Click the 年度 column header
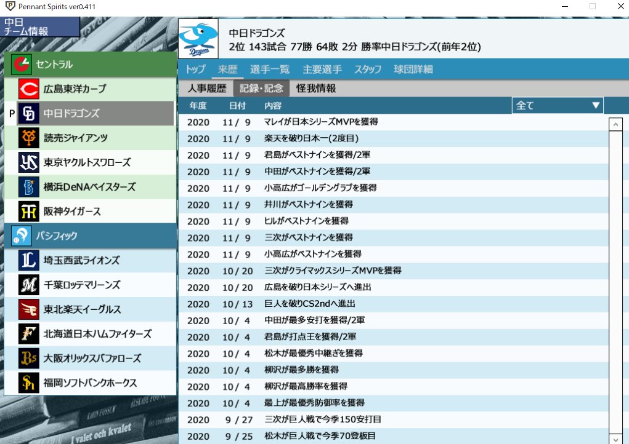The height and width of the screenshot is (444, 629). pyautogui.click(x=198, y=106)
